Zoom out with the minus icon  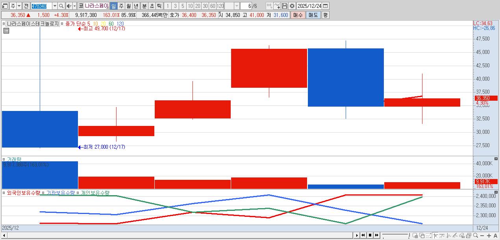pyautogui.click(x=482, y=235)
